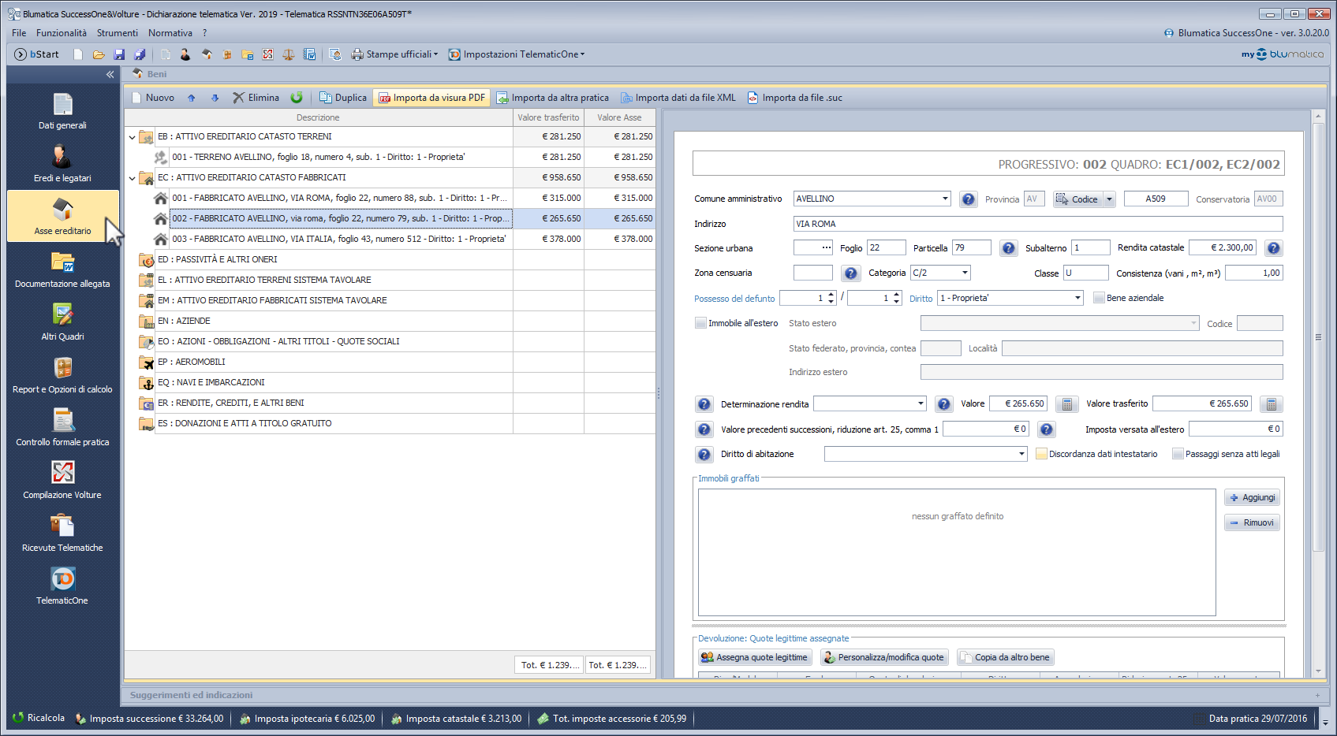Open the Funzionalità menu
This screenshot has height=736, width=1337.
point(62,33)
